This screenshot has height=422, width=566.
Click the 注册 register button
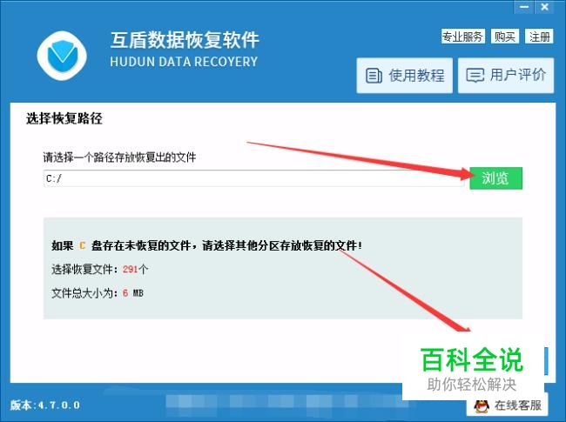[x=539, y=37]
